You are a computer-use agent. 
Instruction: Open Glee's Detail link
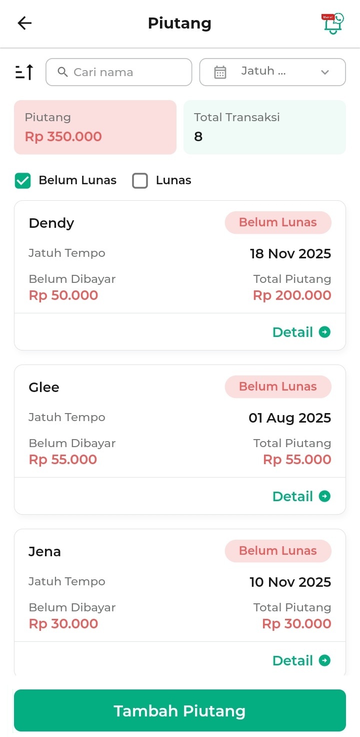[x=293, y=496]
